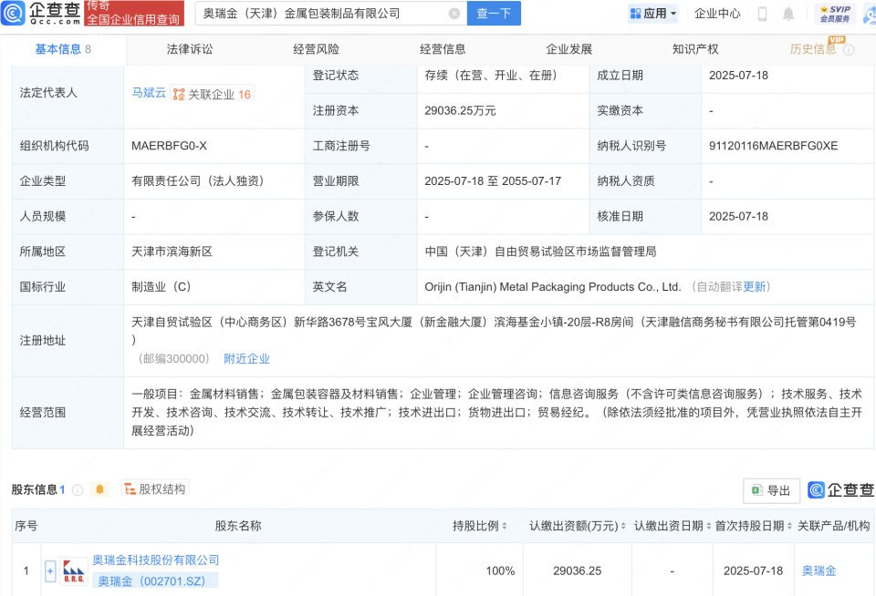The height and width of the screenshot is (596, 876).
Task: Select 29036.25 subscribed capital cell
Action: click(577, 570)
